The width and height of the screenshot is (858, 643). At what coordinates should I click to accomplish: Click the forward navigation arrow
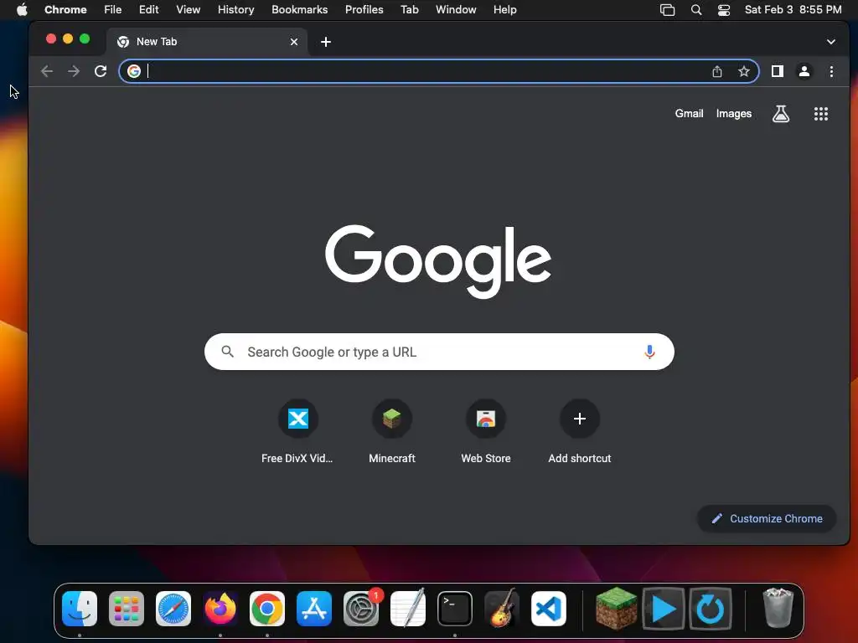click(x=74, y=71)
